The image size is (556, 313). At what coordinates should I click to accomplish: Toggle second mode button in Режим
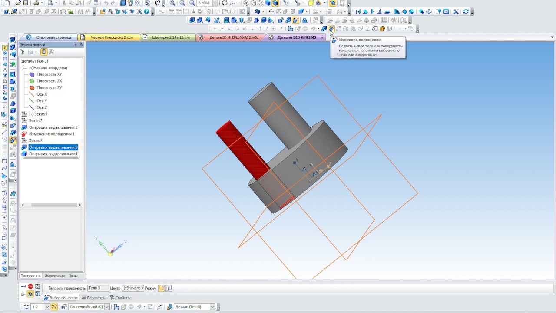[169, 288]
